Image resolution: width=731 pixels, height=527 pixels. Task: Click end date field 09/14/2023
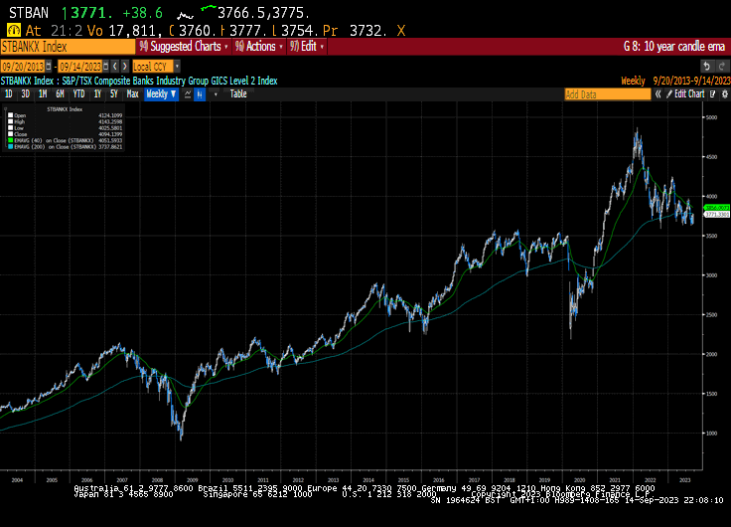point(80,67)
